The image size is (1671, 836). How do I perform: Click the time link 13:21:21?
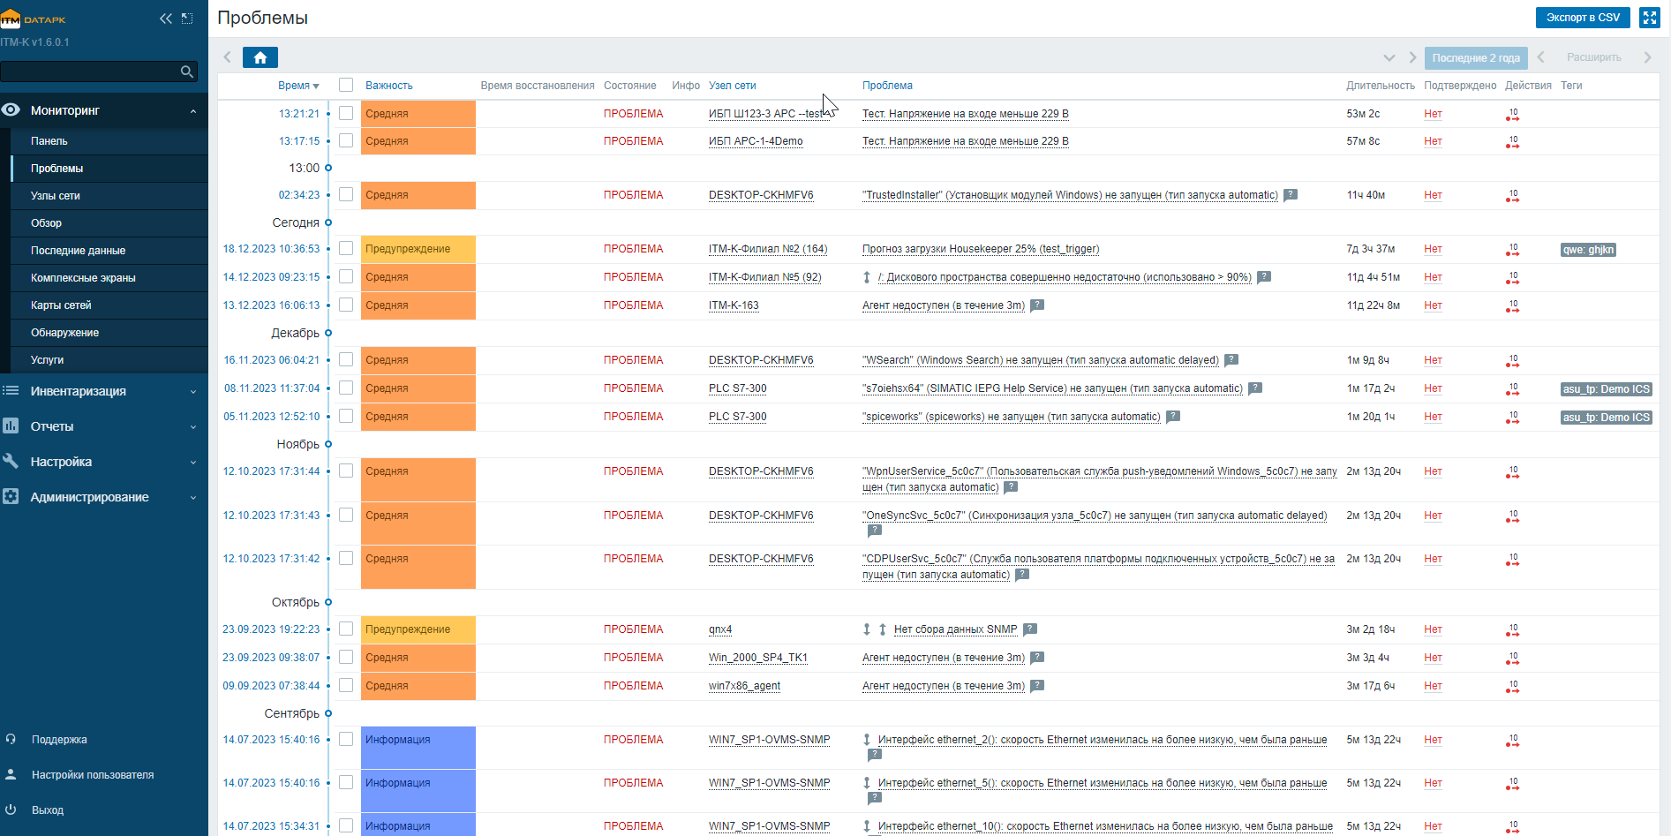(x=299, y=114)
